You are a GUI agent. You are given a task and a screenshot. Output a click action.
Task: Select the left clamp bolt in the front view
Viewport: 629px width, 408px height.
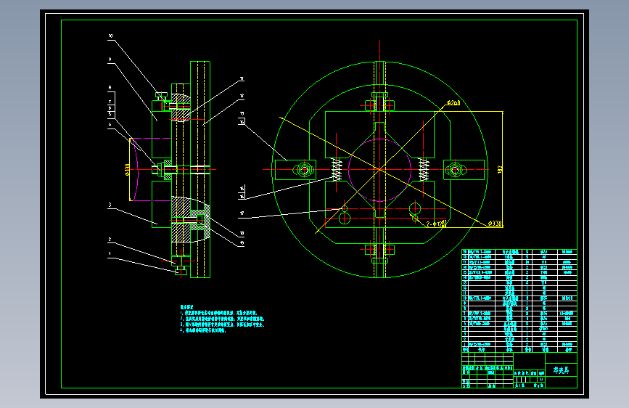click(x=304, y=170)
